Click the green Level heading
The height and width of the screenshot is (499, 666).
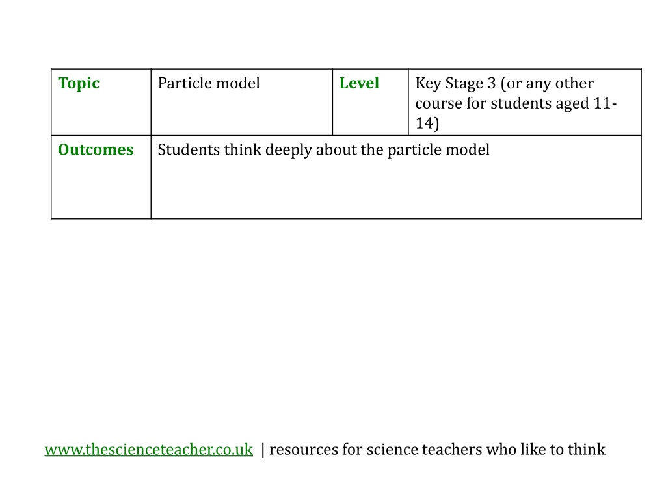359,83
